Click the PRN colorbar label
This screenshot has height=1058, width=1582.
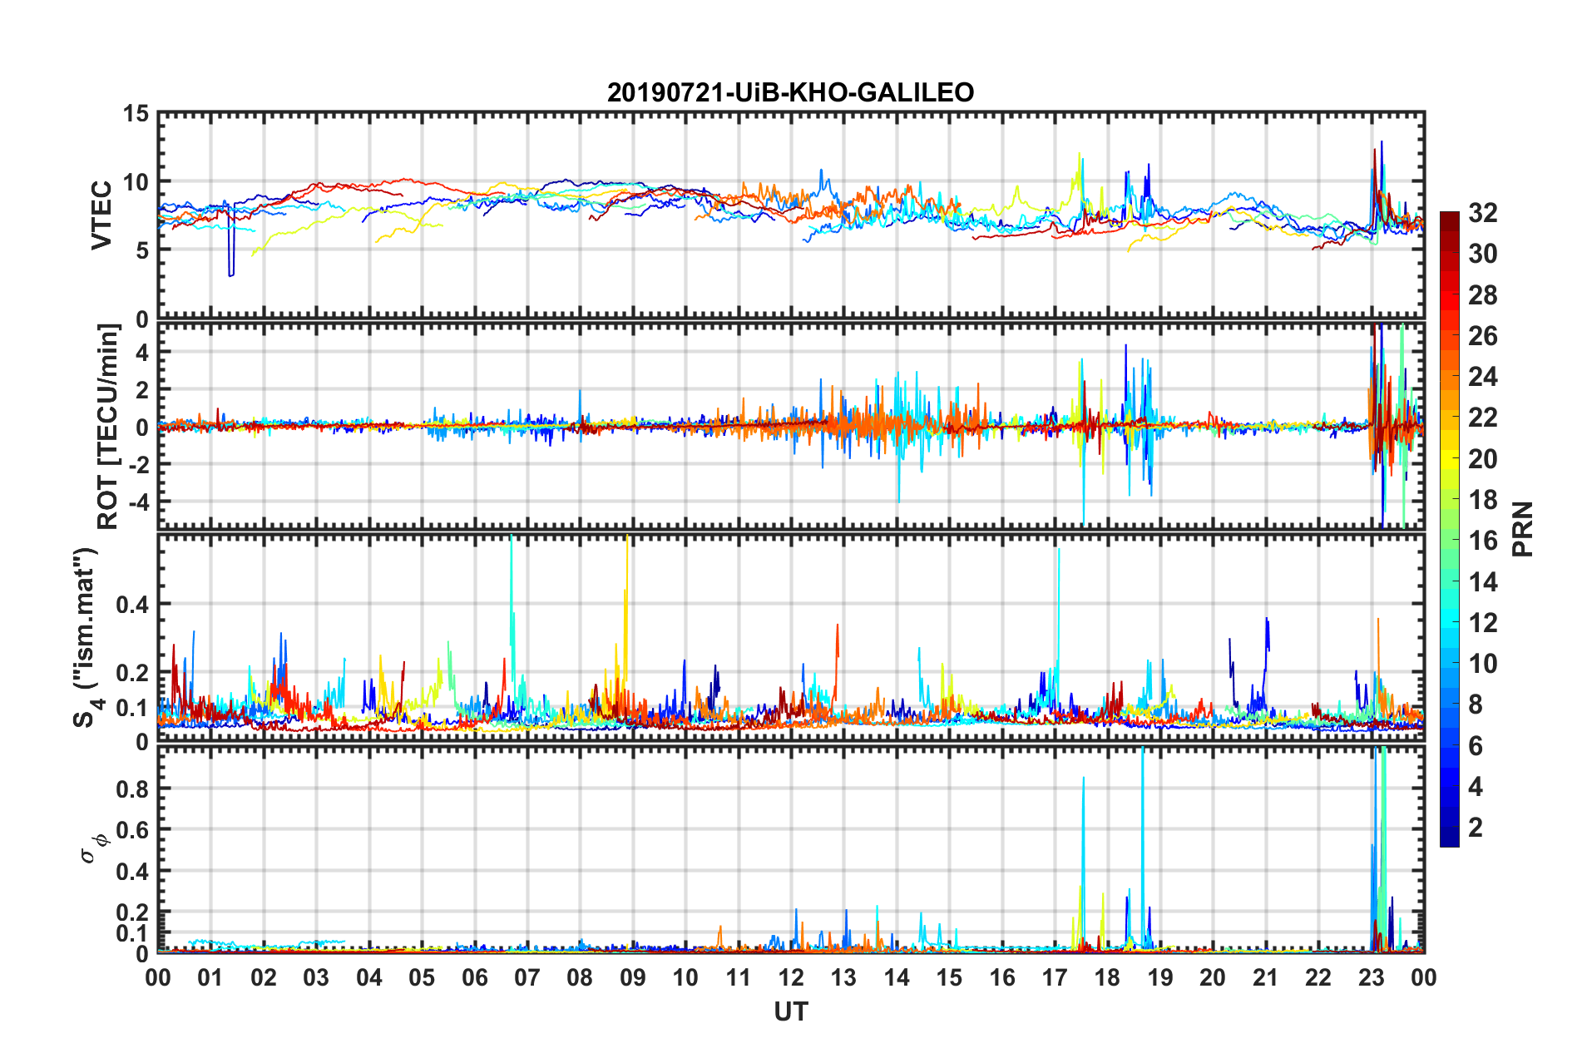tap(1522, 529)
